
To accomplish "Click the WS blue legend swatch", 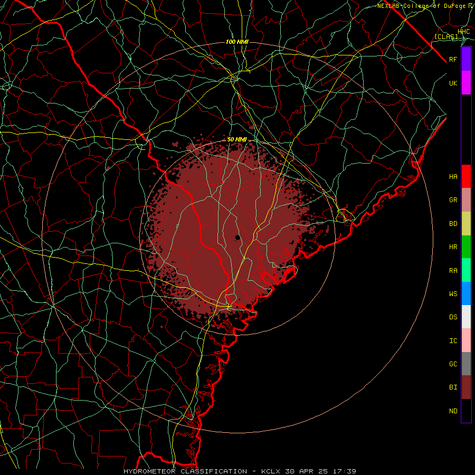I will click(466, 293).
